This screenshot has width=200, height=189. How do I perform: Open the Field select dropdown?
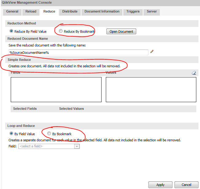(49, 146)
